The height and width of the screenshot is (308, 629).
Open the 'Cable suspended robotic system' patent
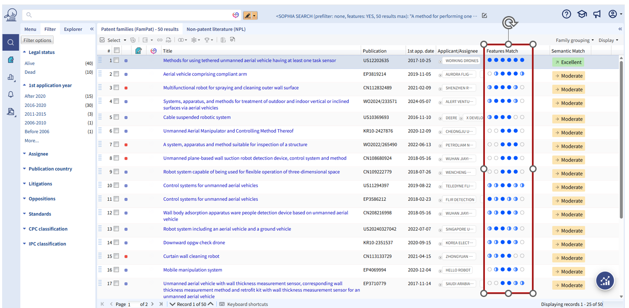197,117
